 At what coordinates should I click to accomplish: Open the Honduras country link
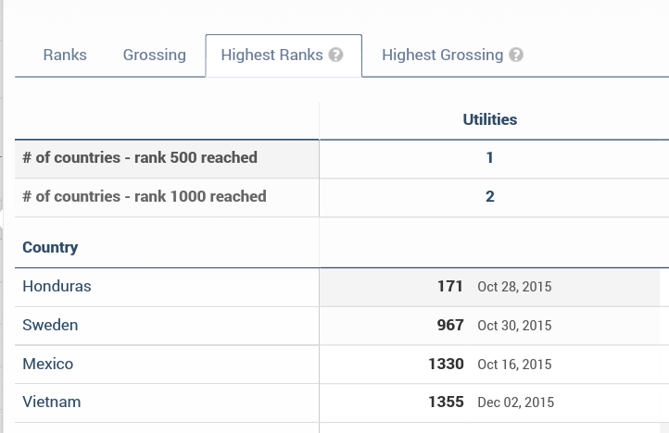pos(57,287)
